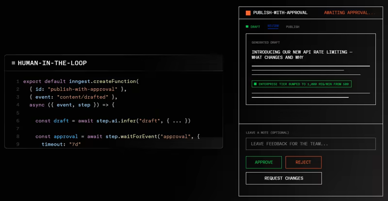Click the 'Enterprise tier bumped to 1,000 req/min' badge

(x=301, y=84)
